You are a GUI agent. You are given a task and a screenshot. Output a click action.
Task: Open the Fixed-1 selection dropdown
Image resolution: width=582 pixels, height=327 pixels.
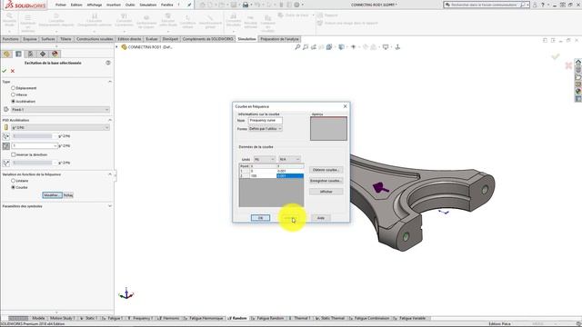tap(61, 110)
